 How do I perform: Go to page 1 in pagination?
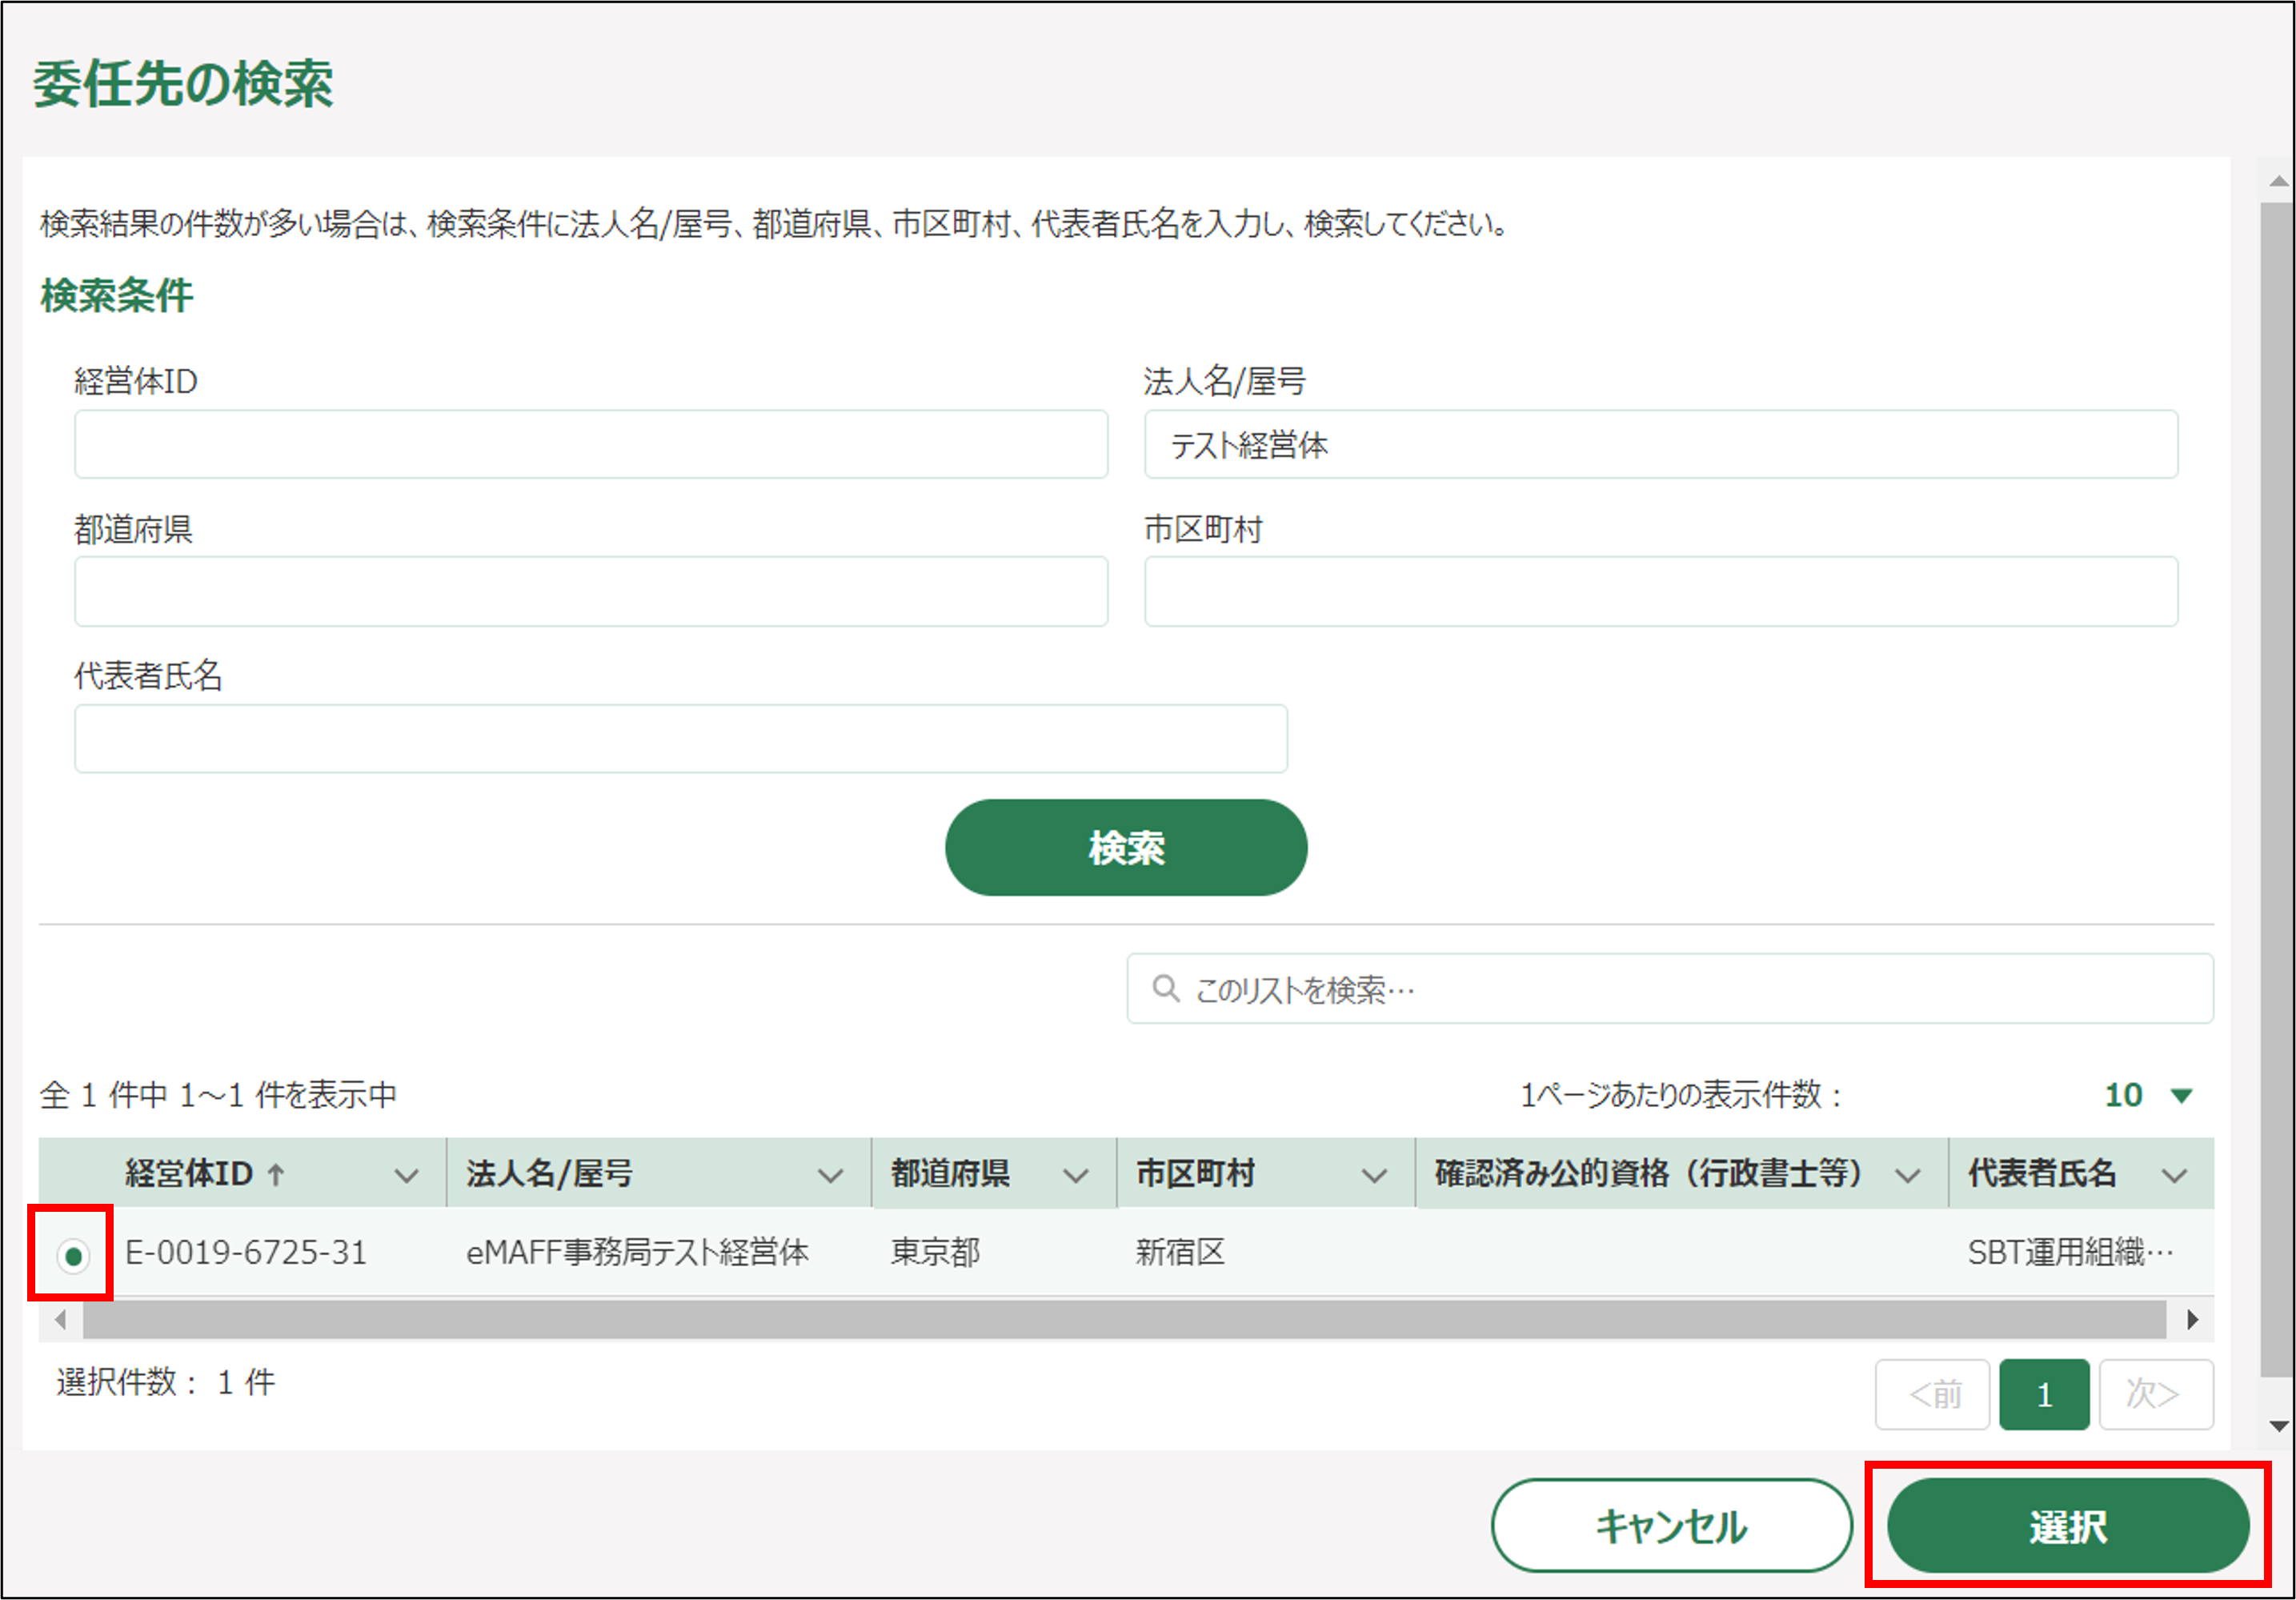pyautogui.click(x=2043, y=1395)
